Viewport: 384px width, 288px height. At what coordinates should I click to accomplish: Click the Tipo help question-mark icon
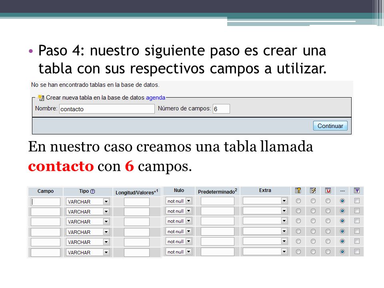click(x=92, y=192)
